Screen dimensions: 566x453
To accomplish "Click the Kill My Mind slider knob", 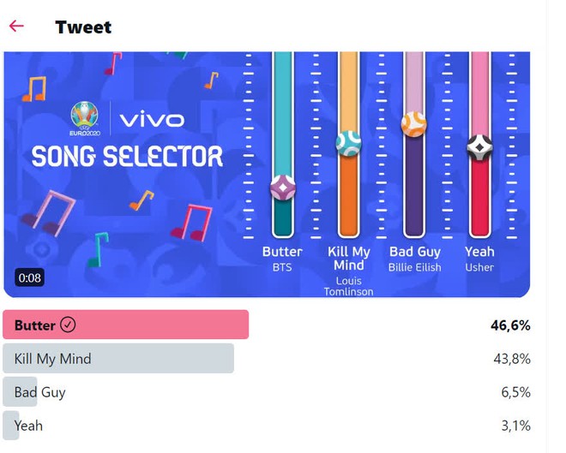I will pyautogui.click(x=348, y=142).
